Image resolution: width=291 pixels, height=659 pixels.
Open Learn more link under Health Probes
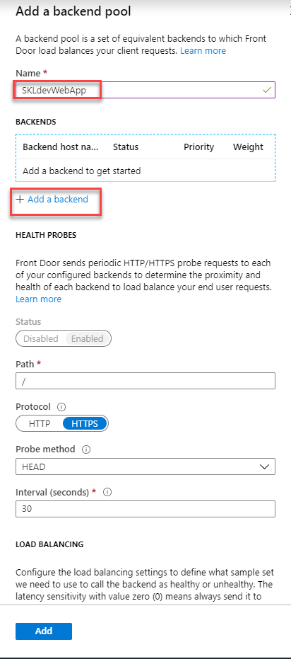(x=39, y=299)
